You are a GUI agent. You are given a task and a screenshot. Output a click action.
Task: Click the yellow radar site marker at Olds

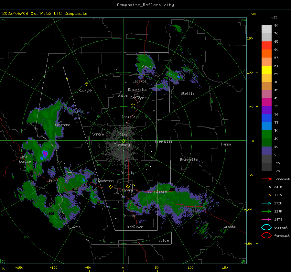124,141
